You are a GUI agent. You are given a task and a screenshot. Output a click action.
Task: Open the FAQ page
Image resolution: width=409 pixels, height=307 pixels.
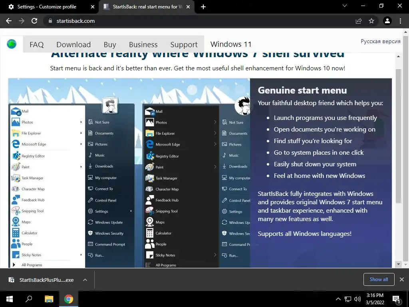pyautogui.click(x=36, y=45)
